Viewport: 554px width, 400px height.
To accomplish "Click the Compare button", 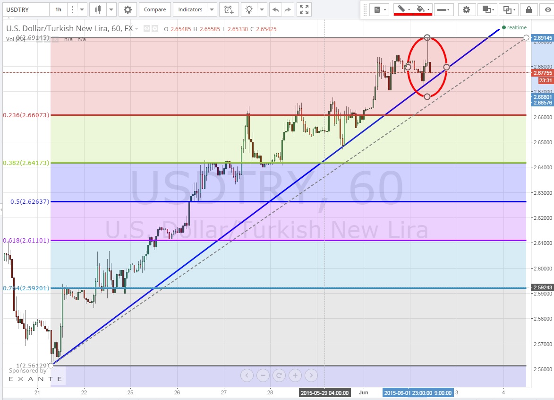I will pos(155,9).
